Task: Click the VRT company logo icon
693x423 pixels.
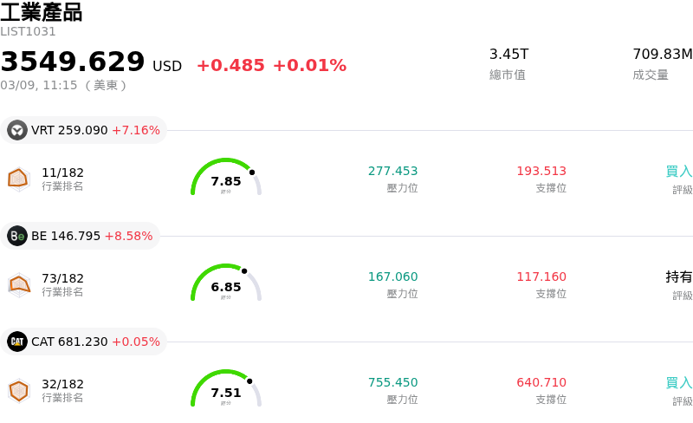Action: click(17, 131)
